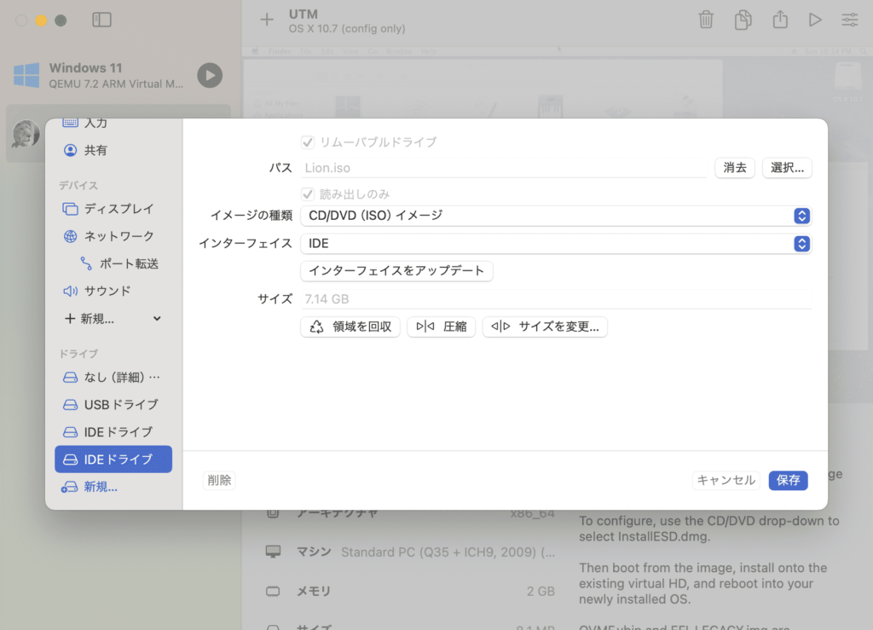The image size is (873, 630).
Task: Click 圧縮 button
Action: tap(441, 327)
